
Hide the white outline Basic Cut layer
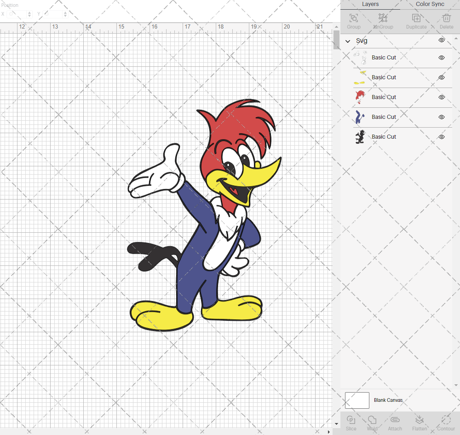click(442, 58)
